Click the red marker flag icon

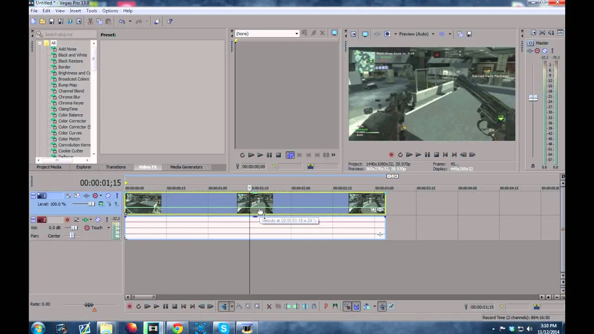326,307
